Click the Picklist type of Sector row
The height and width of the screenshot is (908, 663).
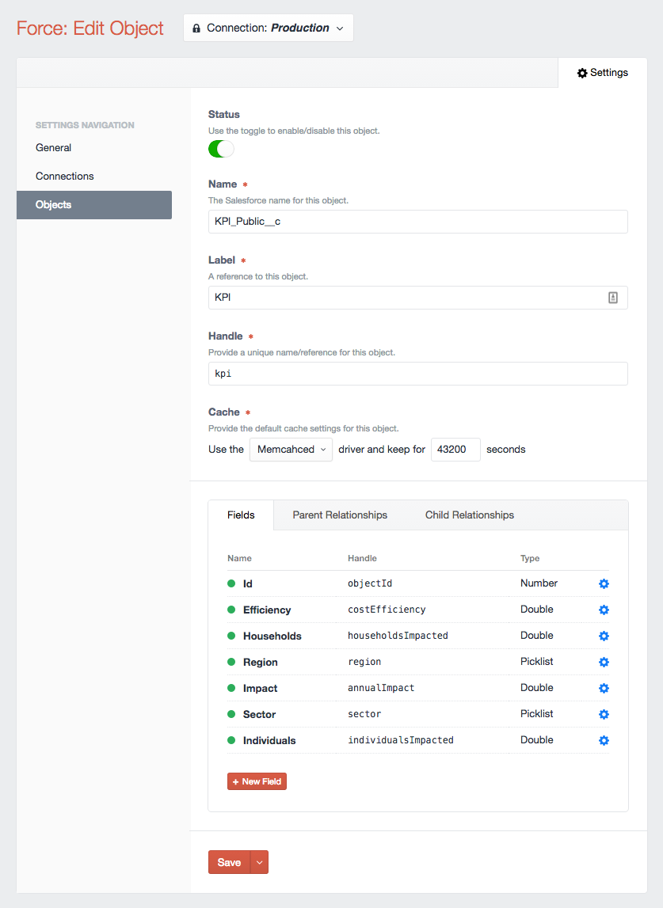(x=537, y=713)
